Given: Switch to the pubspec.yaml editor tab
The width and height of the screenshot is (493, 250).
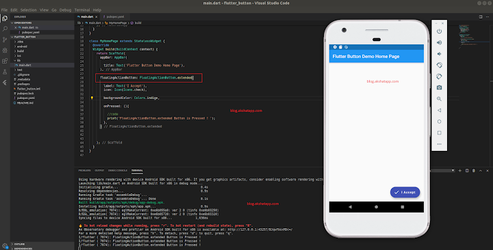Looking at the screenshot, I should (x=115, y=17).
